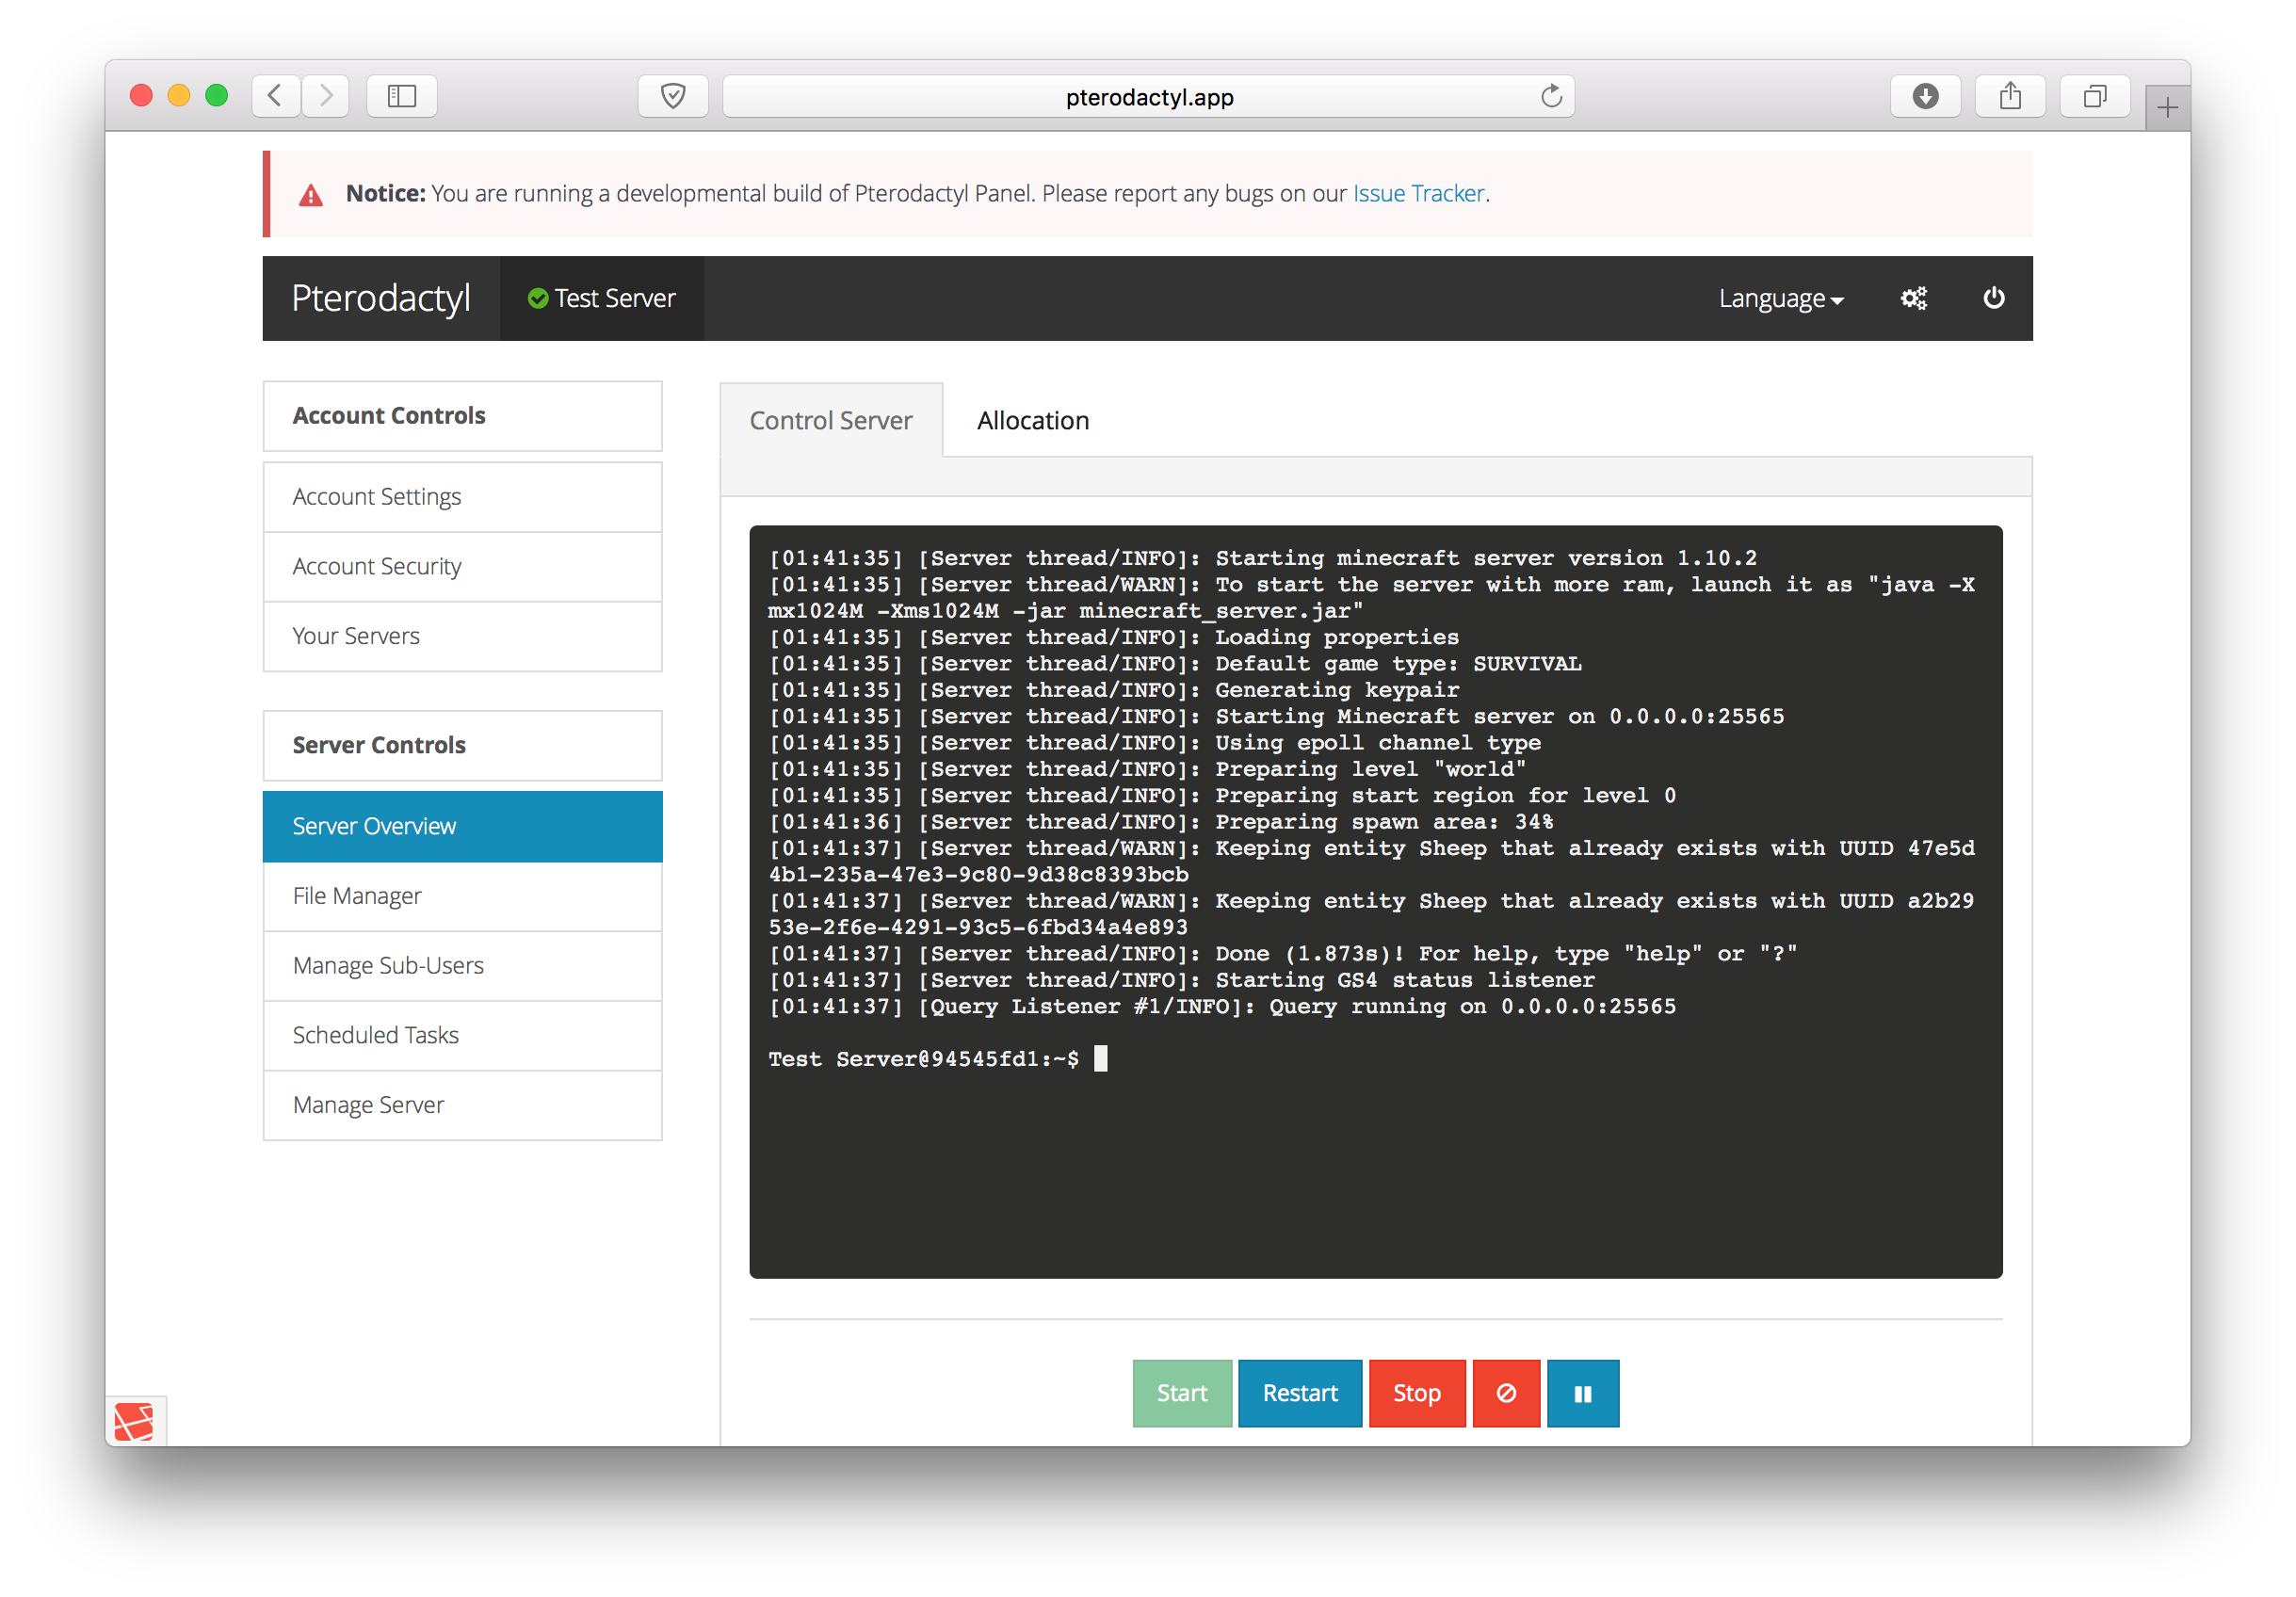This screenshot has width=2296, height=1597.
Task: Click the console command input prompt
Action: (1101, 1059)
